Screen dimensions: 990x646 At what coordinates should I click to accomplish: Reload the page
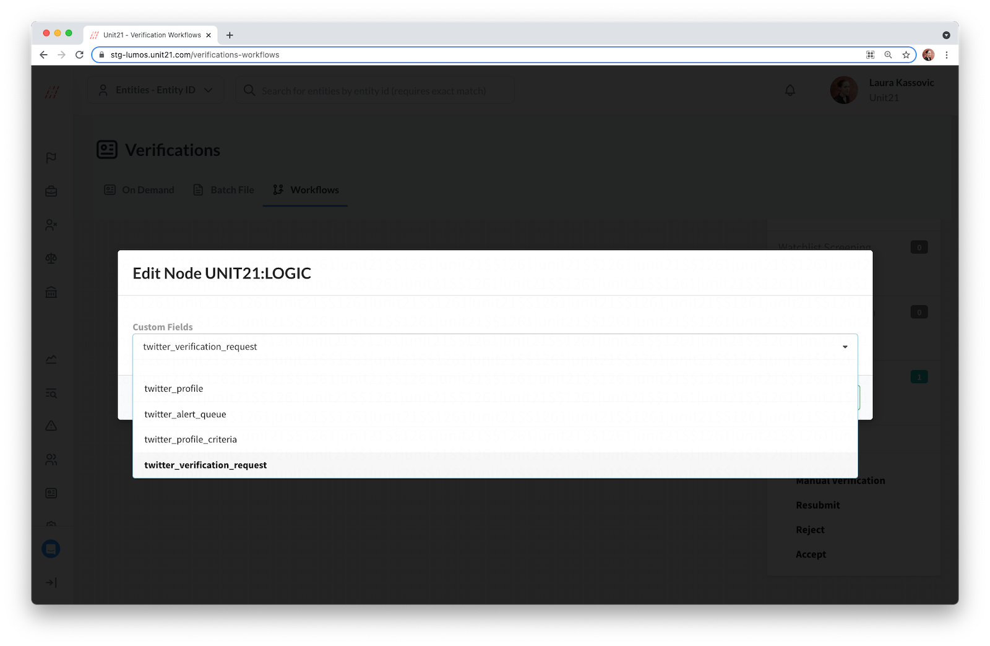pos(79,54)
